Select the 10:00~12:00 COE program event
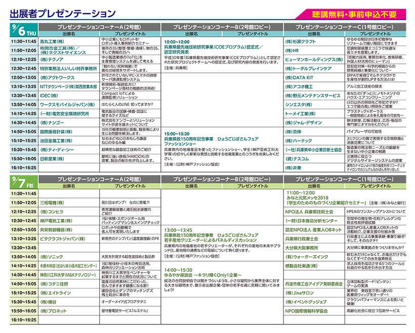 [222, 55]
